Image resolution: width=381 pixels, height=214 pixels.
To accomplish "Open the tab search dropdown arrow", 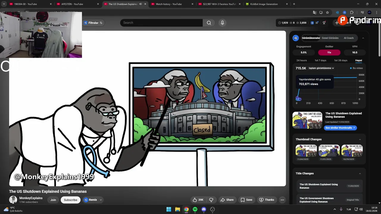I will point(4,4).
